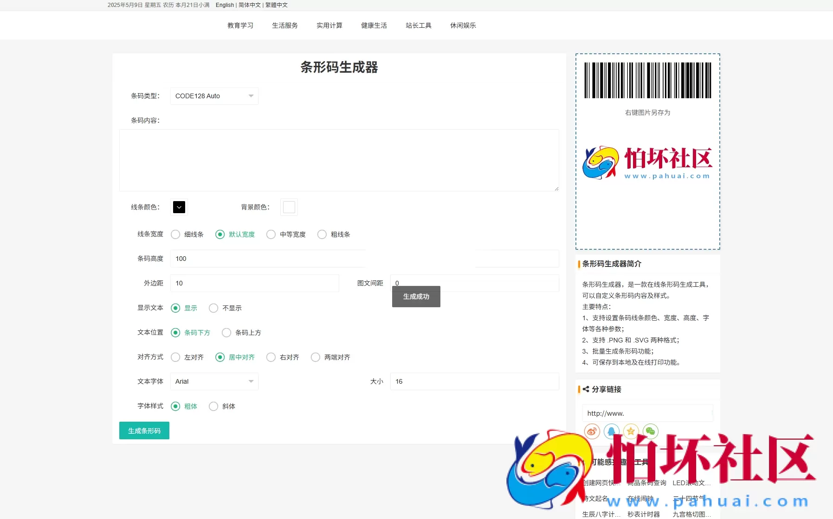Open the Arial font dropdown
This screenshot has height=519, width=833.
[214, 381]
